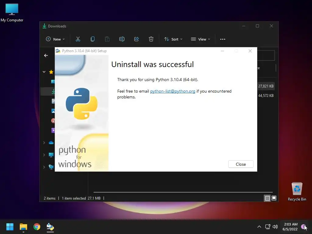
Task: Click the search box in Downloads window
Action: click(266, 55)
